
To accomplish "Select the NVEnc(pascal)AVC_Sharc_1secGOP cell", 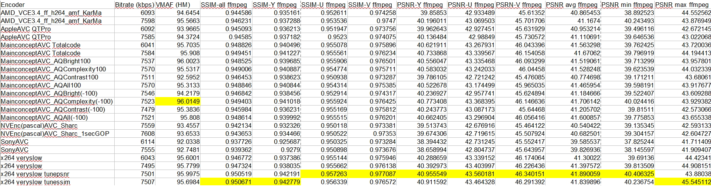I will (57, 134).
